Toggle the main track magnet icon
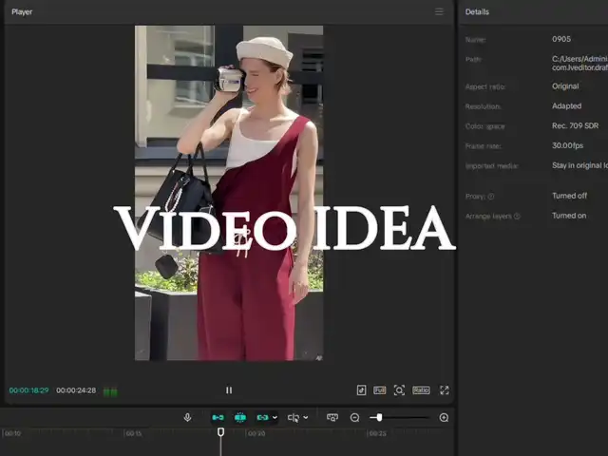The width and height of the screenshot is (608, 456). pos(218,417)
